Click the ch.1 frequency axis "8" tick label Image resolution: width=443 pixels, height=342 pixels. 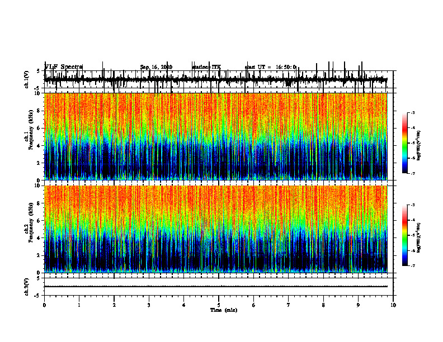39,111
